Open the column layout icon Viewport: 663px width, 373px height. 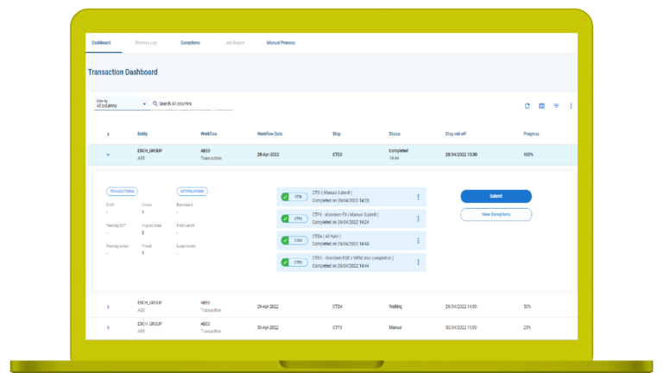[x=542, y=106]
